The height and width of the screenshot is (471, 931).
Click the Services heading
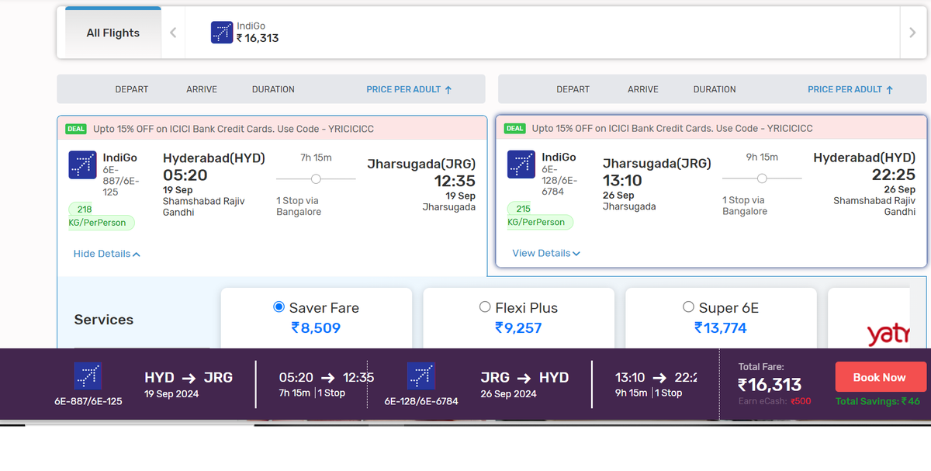(104, 320)
